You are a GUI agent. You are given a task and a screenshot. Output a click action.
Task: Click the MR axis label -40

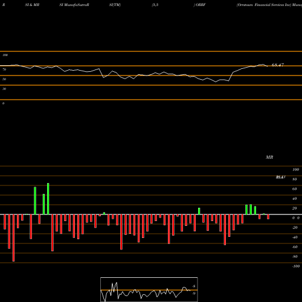(295, 237)
